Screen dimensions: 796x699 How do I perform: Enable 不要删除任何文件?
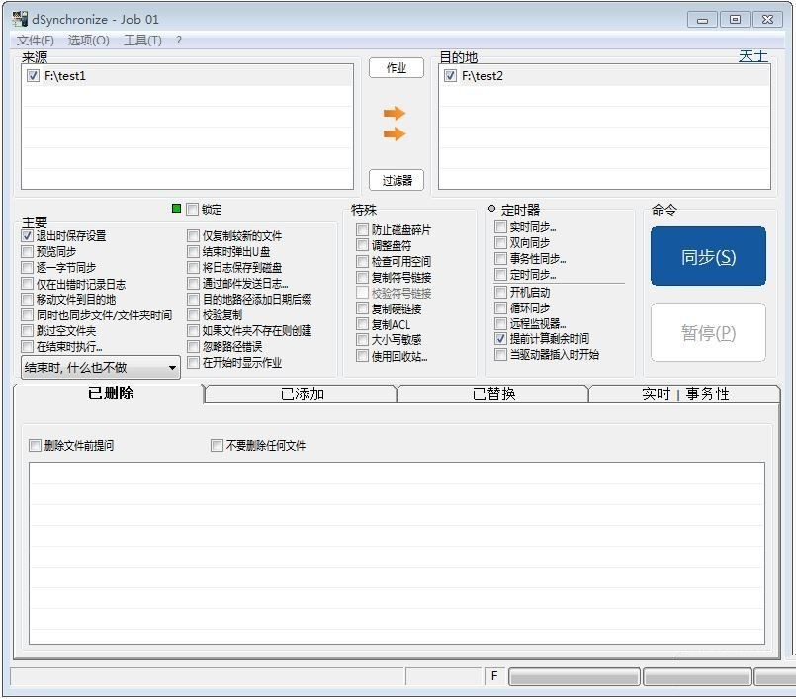coord(217,446)
